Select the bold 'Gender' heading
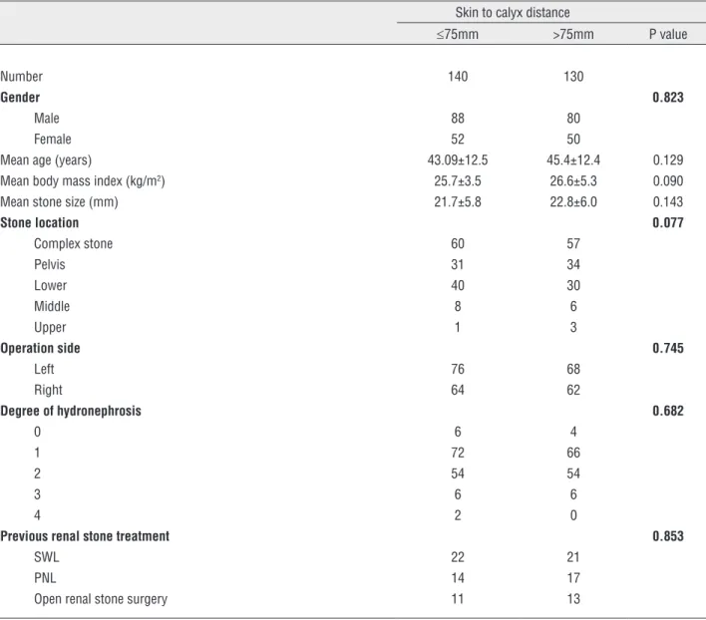This screenshot has width=706, height=620. (20, 97)
